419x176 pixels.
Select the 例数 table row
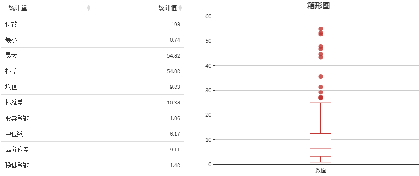(93, 25)
